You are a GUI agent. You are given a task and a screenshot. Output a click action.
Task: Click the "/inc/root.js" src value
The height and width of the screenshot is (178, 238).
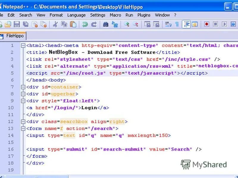click(x=84, y=73)
